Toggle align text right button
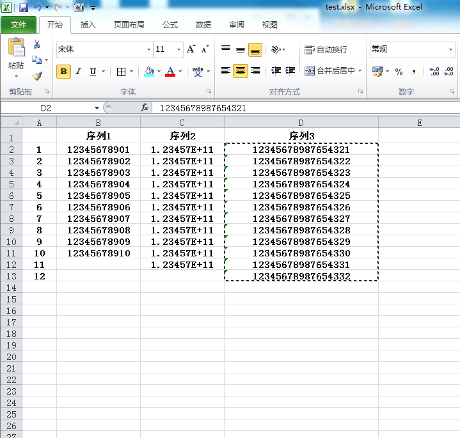460x438 pixels. (255, 71)
